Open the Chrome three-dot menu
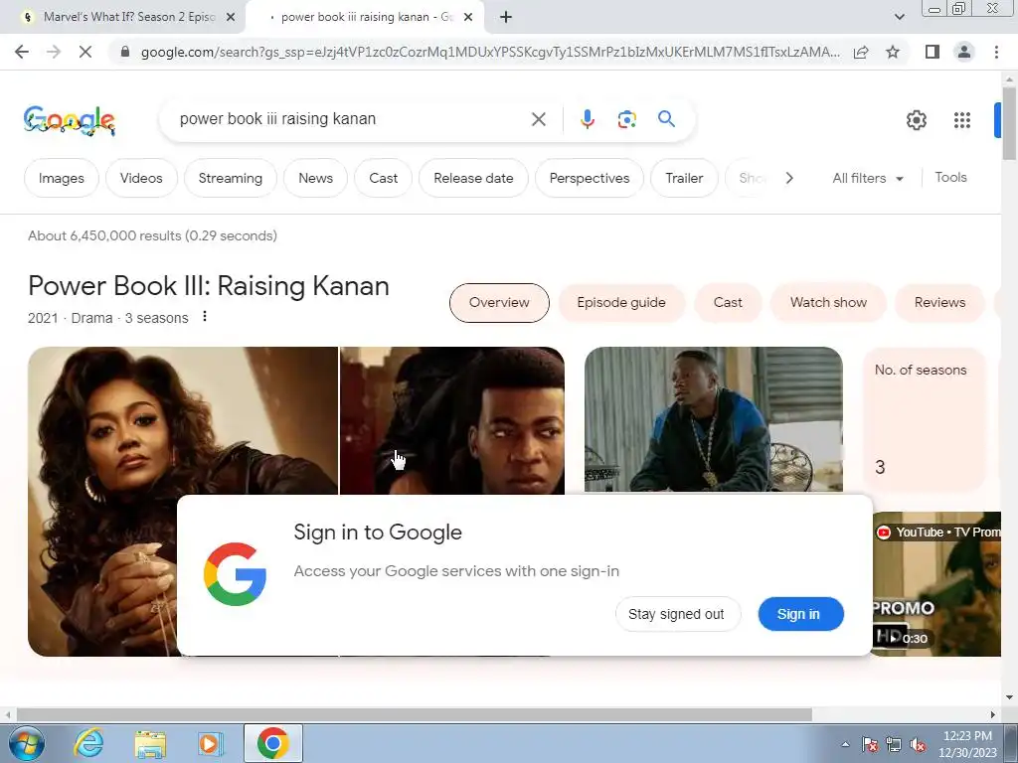This screenshot has height=763, width=1018. (996, 52)
